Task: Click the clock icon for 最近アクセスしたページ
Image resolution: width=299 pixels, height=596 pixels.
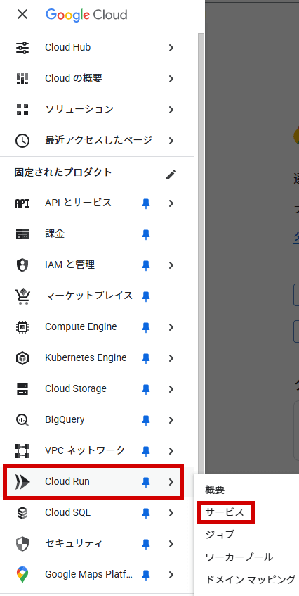Action: (22, 140)
